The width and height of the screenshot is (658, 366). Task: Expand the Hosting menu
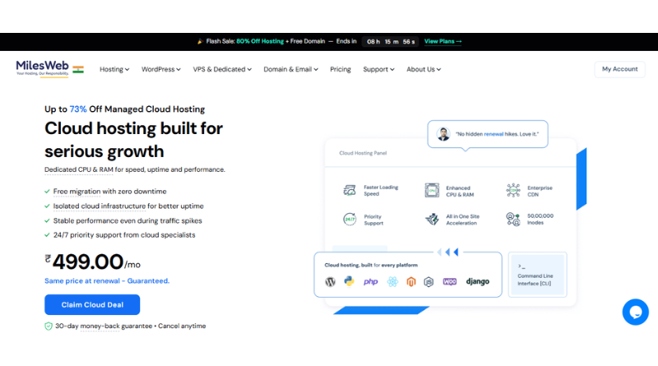[114, 69]
